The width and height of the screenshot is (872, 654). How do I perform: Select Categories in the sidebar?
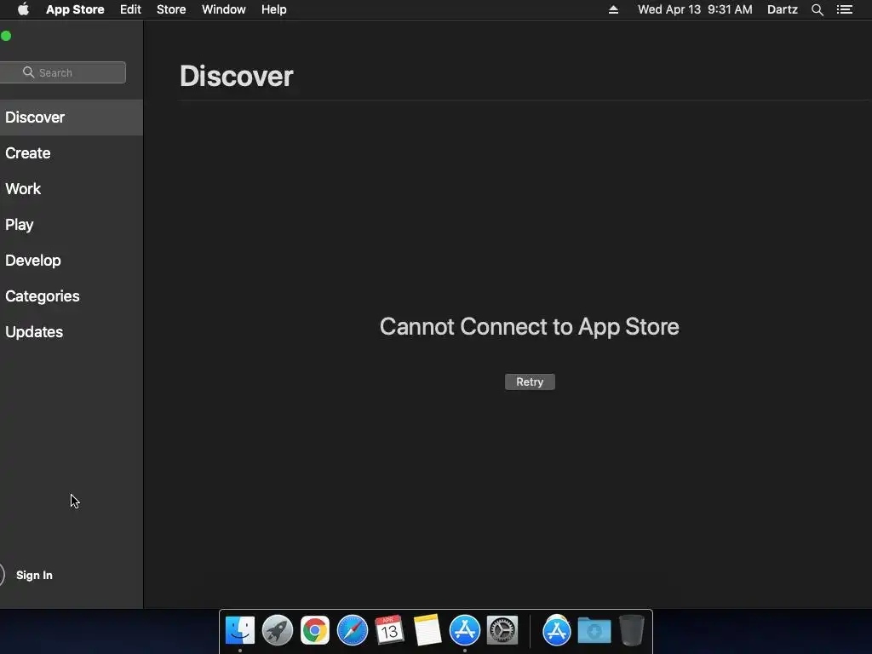pyautogui.click(x=72, y=295)
